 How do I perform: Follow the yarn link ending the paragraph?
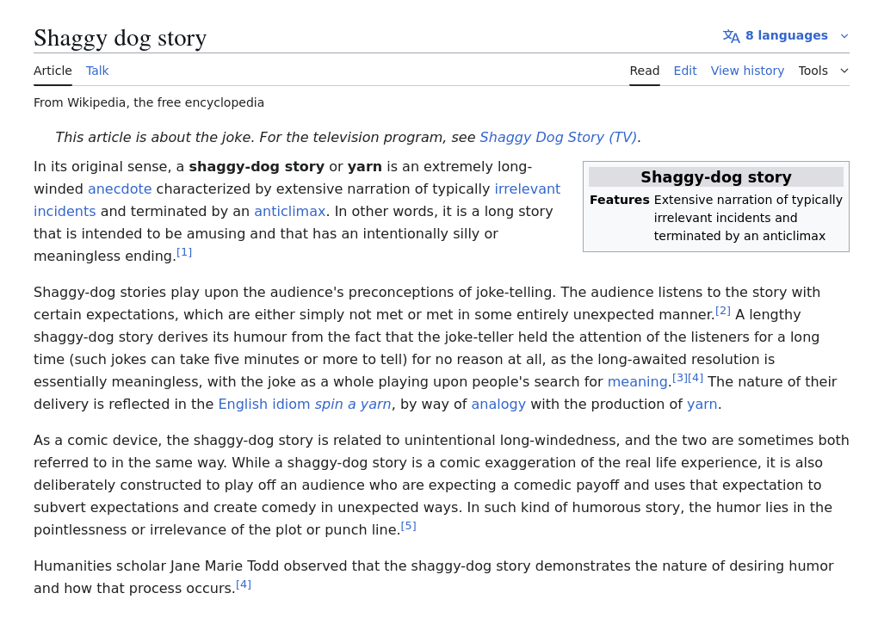pos(702,405)
